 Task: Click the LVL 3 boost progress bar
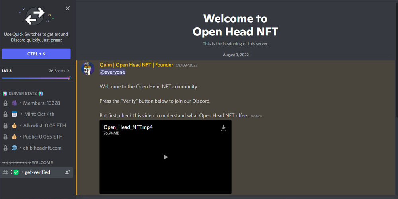[x=37, y=78]
